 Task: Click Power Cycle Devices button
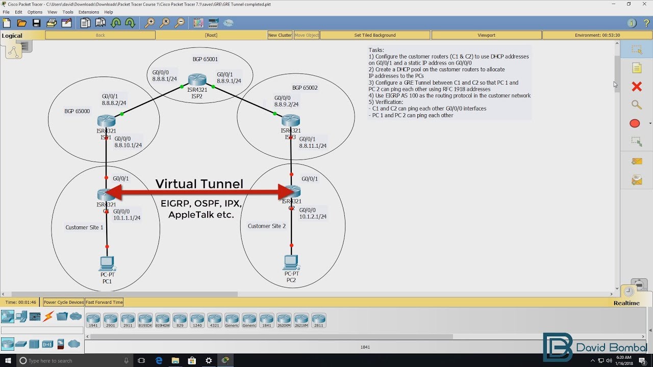pyautogui.click(x=64, y=302)
